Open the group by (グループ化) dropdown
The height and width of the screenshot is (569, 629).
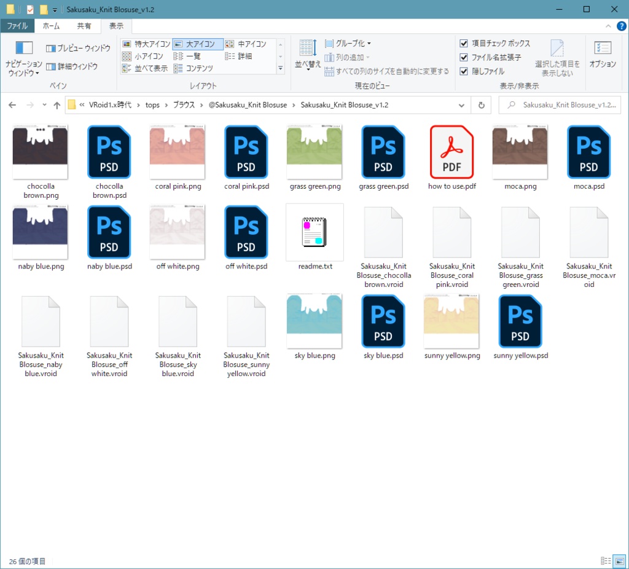[348, 44]
